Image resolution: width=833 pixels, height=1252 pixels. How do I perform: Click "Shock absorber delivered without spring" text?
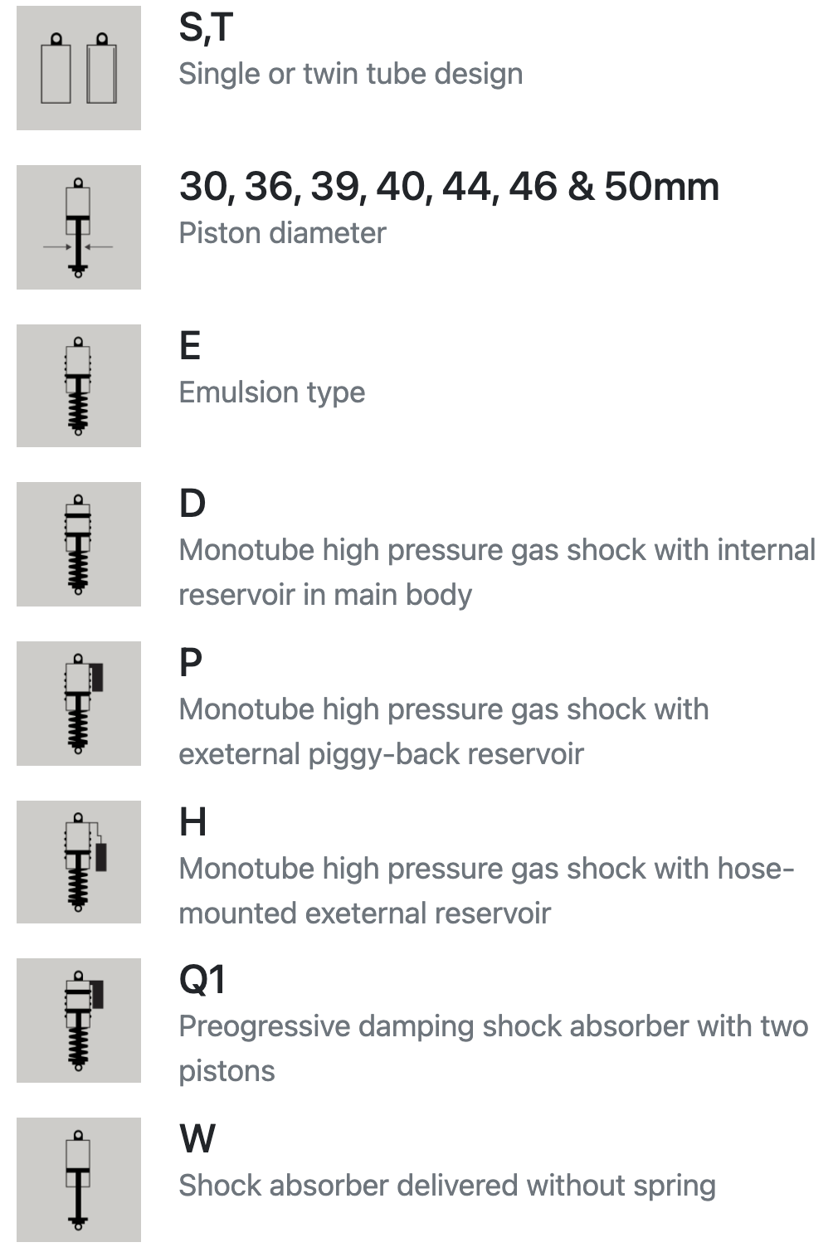pos(447,1186)
